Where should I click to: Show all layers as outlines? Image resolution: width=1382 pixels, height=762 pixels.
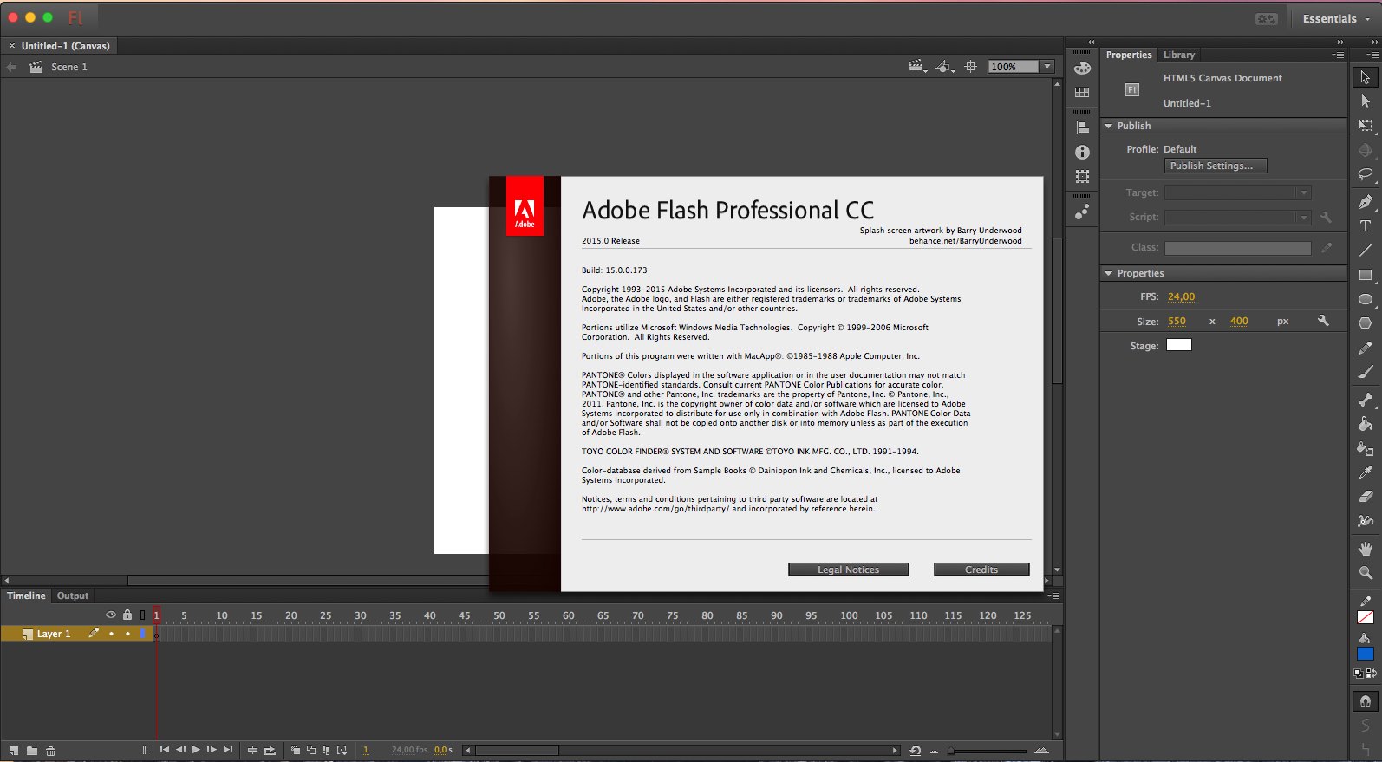pyautogui.click(x=142, y=615)
